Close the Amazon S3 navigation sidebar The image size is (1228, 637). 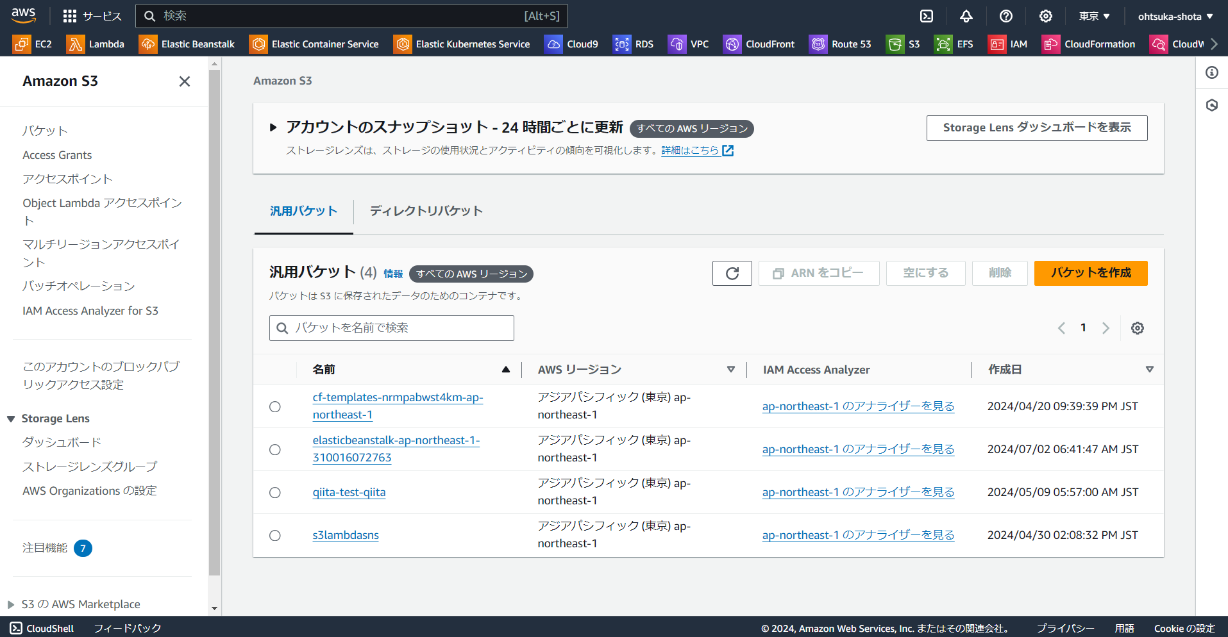click(185, 81)
